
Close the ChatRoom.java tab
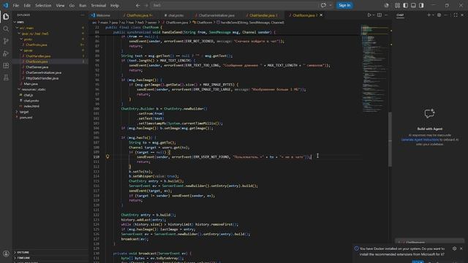pyautogui.click(x=321, y=15)
